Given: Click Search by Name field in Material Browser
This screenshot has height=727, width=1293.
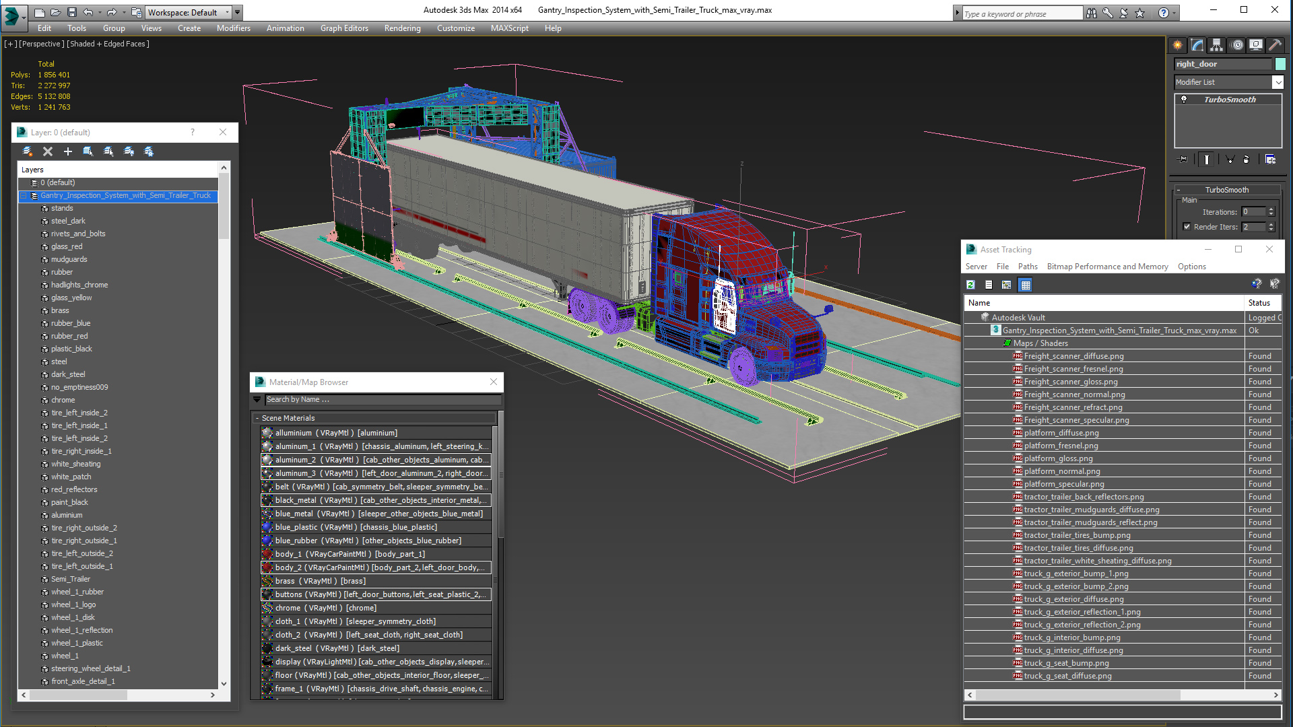Looking at the screenshot, I should pos(383,399).
